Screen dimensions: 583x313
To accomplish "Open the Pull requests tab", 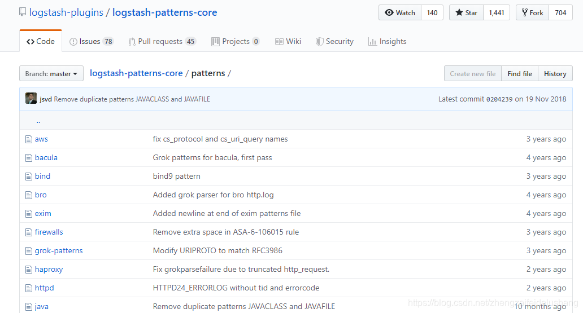I will point(162,41).
